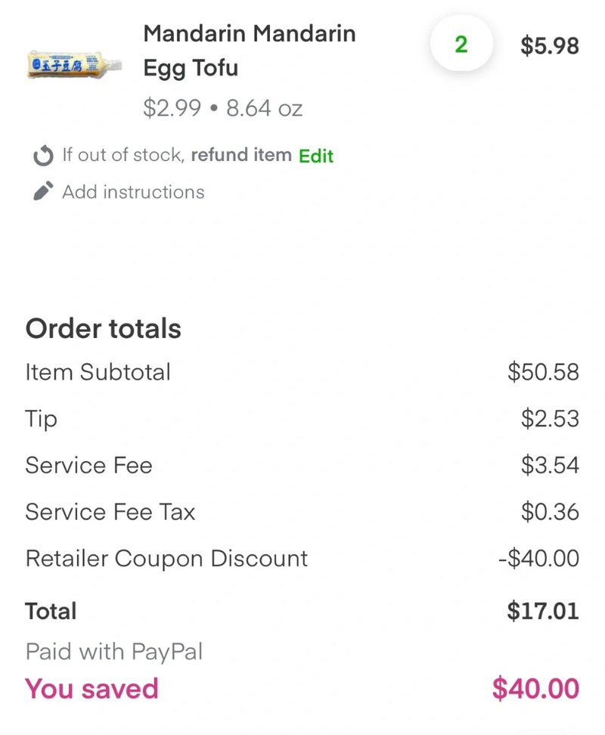Viewport: 605px width, 735px height.
Task: Click the $2.99 • 8.64 oz unit price
Action: coord(222,108)
